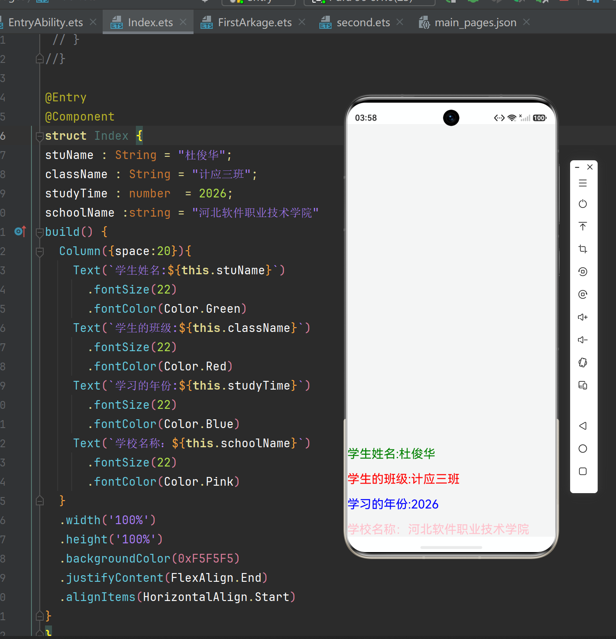Rotate emulator screen clockwise
616x639 pixels.
583,294
